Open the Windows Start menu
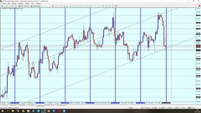Image resolution: width=201 pixels, height=113 pixels. coord(3,111)
